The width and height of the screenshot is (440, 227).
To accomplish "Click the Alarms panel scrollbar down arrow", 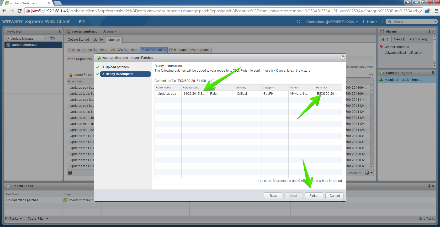I will (434, 66).
